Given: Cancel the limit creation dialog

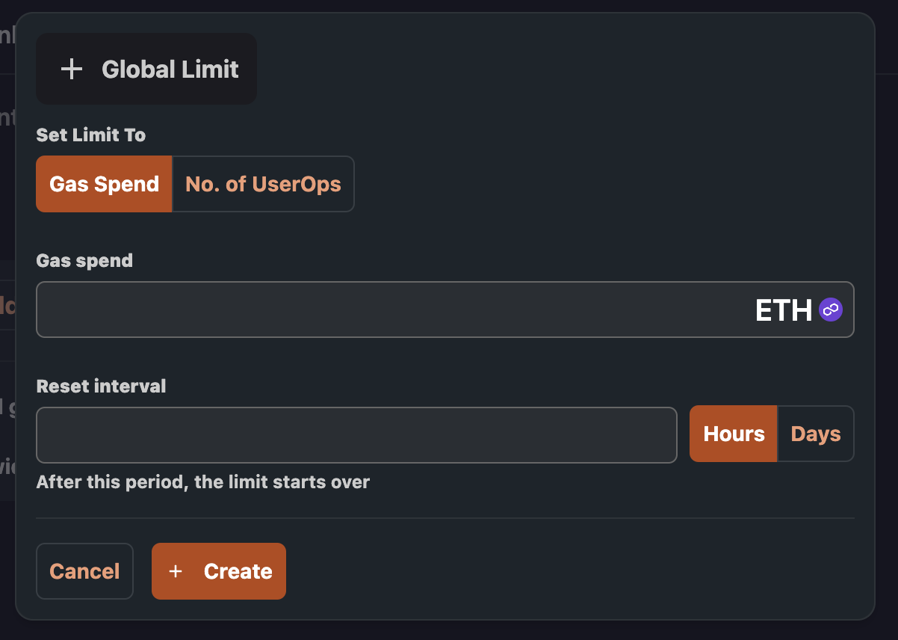Looking at the screenshot, I should tap(84, 571).
